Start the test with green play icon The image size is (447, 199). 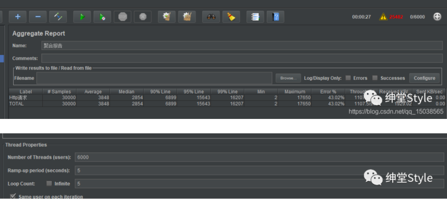coord(82,17)
